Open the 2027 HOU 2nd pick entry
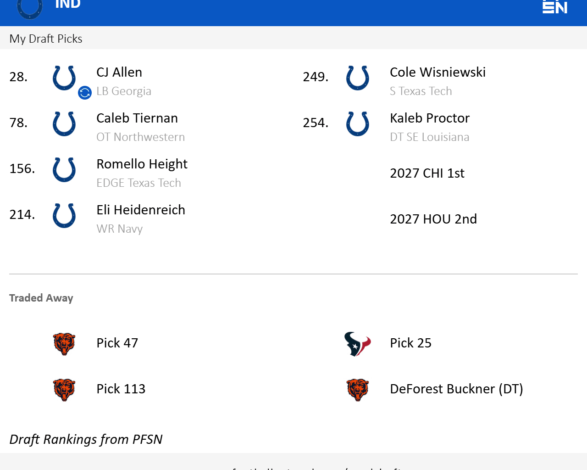Viewport: 587px width, 470px height. pyautogui.click(x=433, y=219)
